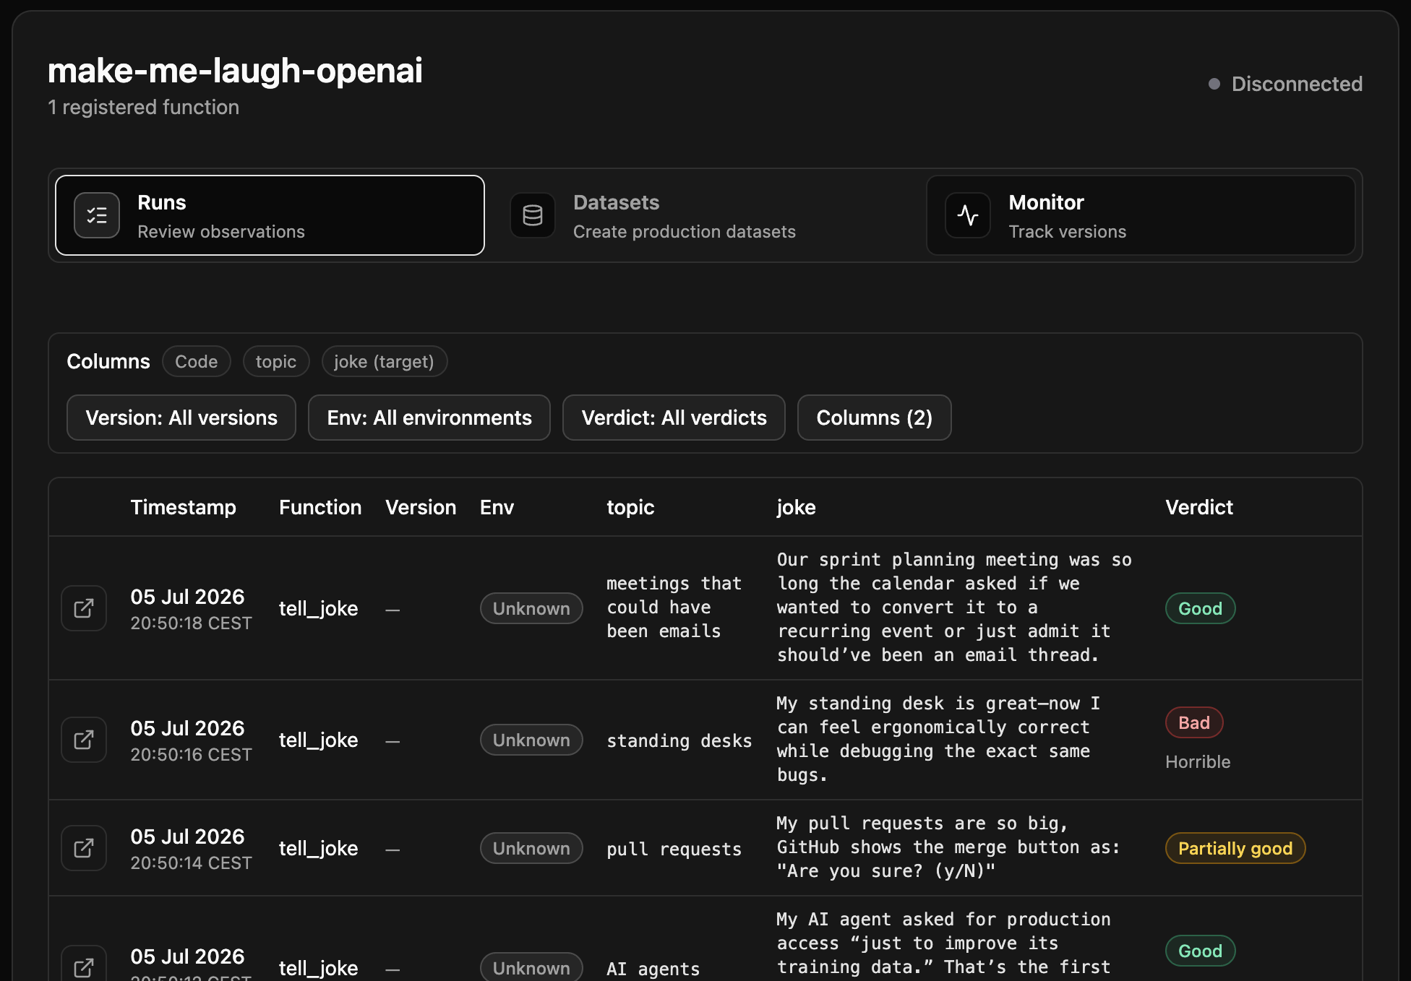This screenshot has height=981, width=1411.
Task: Toggle the joke (target) column chip
Action: coord(385,361)
